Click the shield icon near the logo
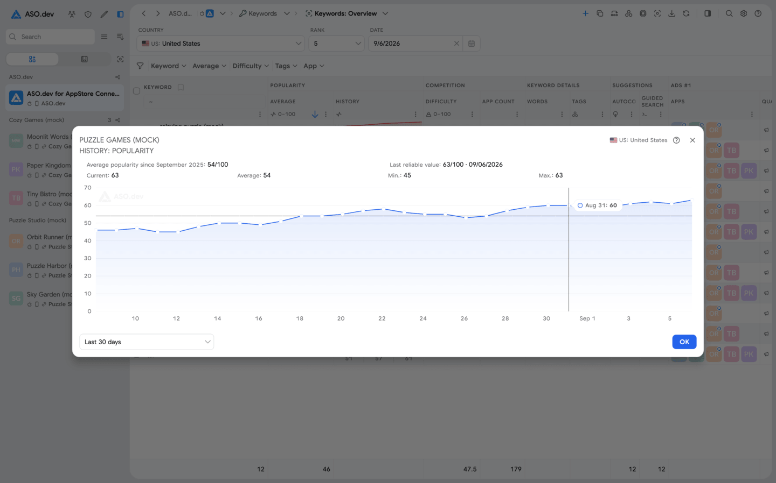776x483 pixels. point(88,14)
